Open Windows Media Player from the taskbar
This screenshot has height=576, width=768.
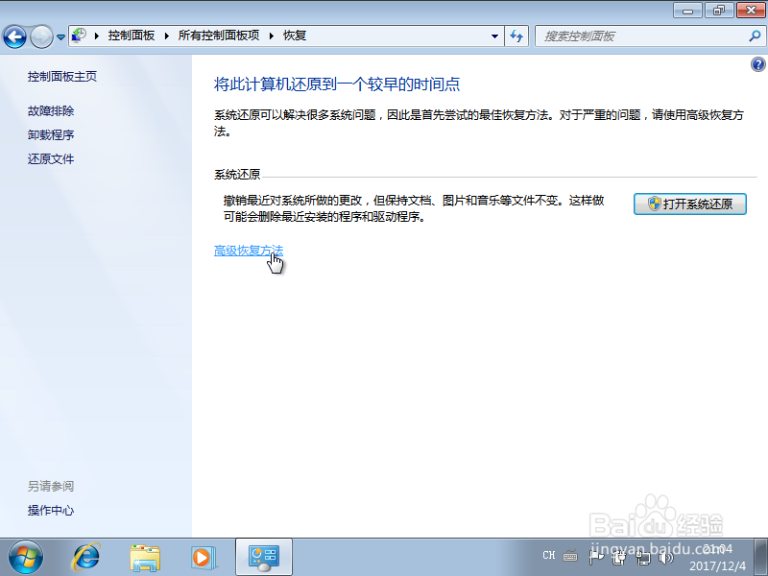pyautogui.click(x=202, y=557)
